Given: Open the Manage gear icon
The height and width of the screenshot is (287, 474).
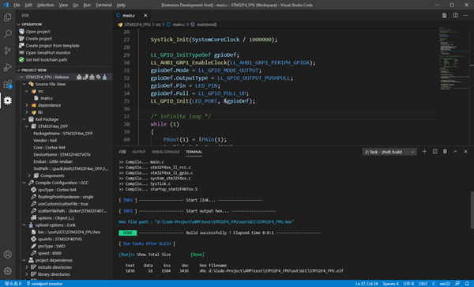Looking at the screenshot, I should (x=8, y=270).
